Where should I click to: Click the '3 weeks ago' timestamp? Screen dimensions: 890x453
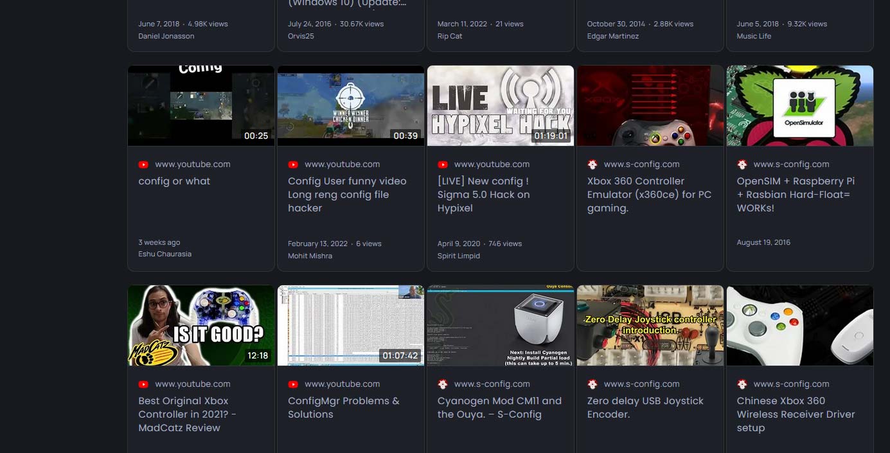159,242
